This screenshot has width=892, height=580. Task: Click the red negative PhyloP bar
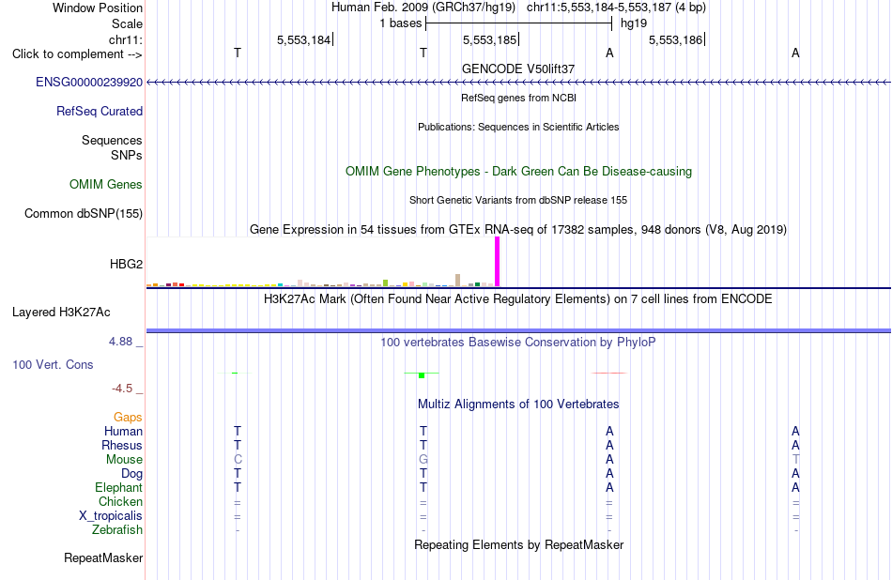(x=609, y=373)
